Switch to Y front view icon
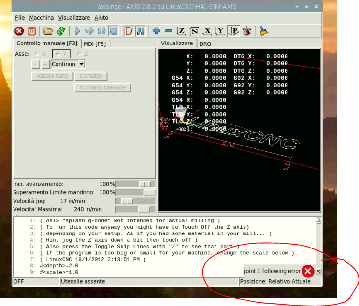The image size is (359, 306). [x=220, y=31]
